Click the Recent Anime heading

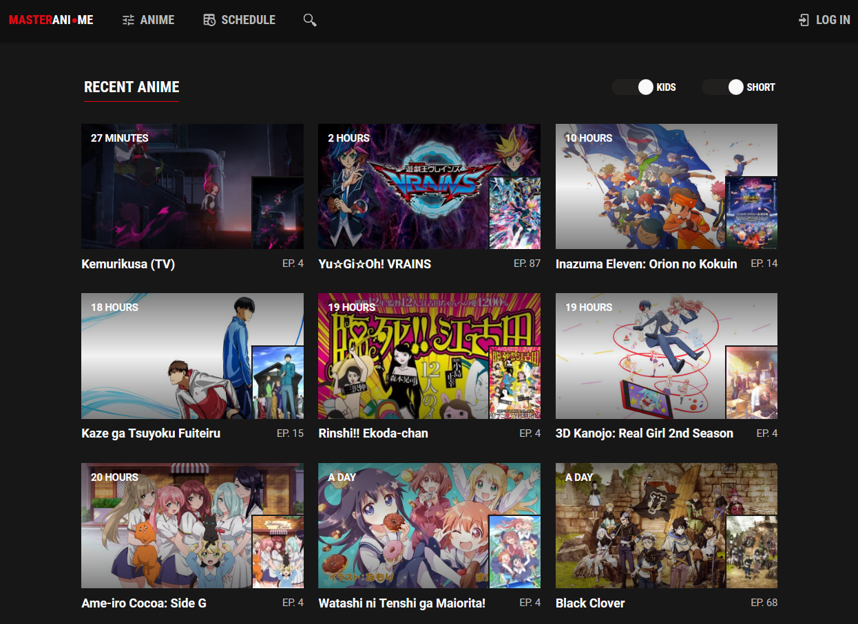click(x=132, y=87)
